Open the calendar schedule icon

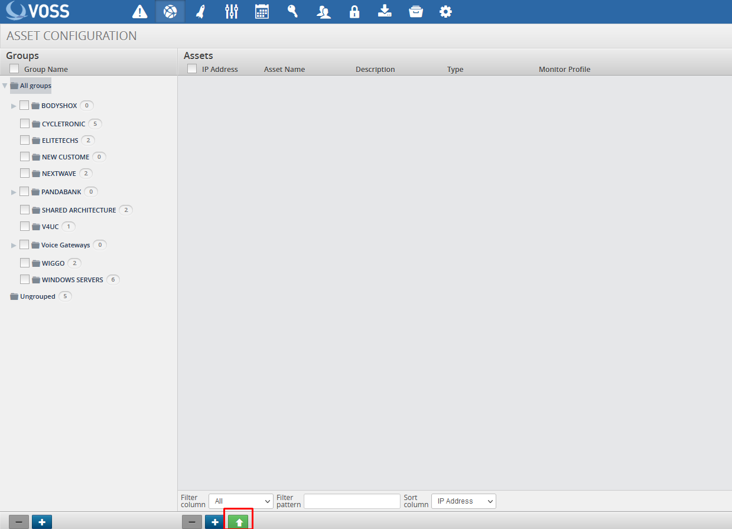click(x=262, y=12)
